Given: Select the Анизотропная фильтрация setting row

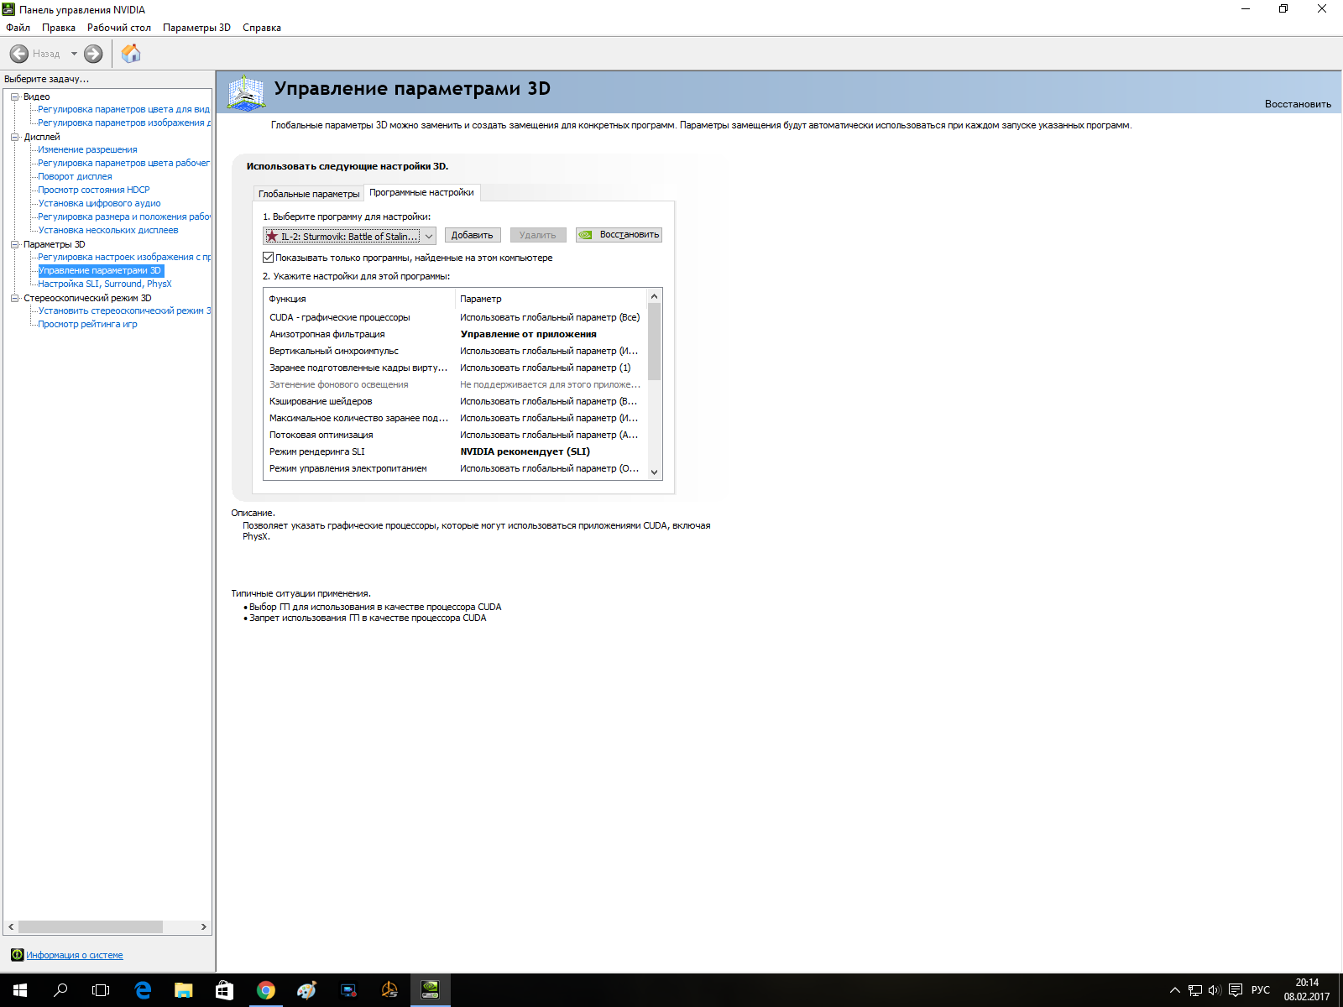Looking at the screenshot, I should [456, 334].
